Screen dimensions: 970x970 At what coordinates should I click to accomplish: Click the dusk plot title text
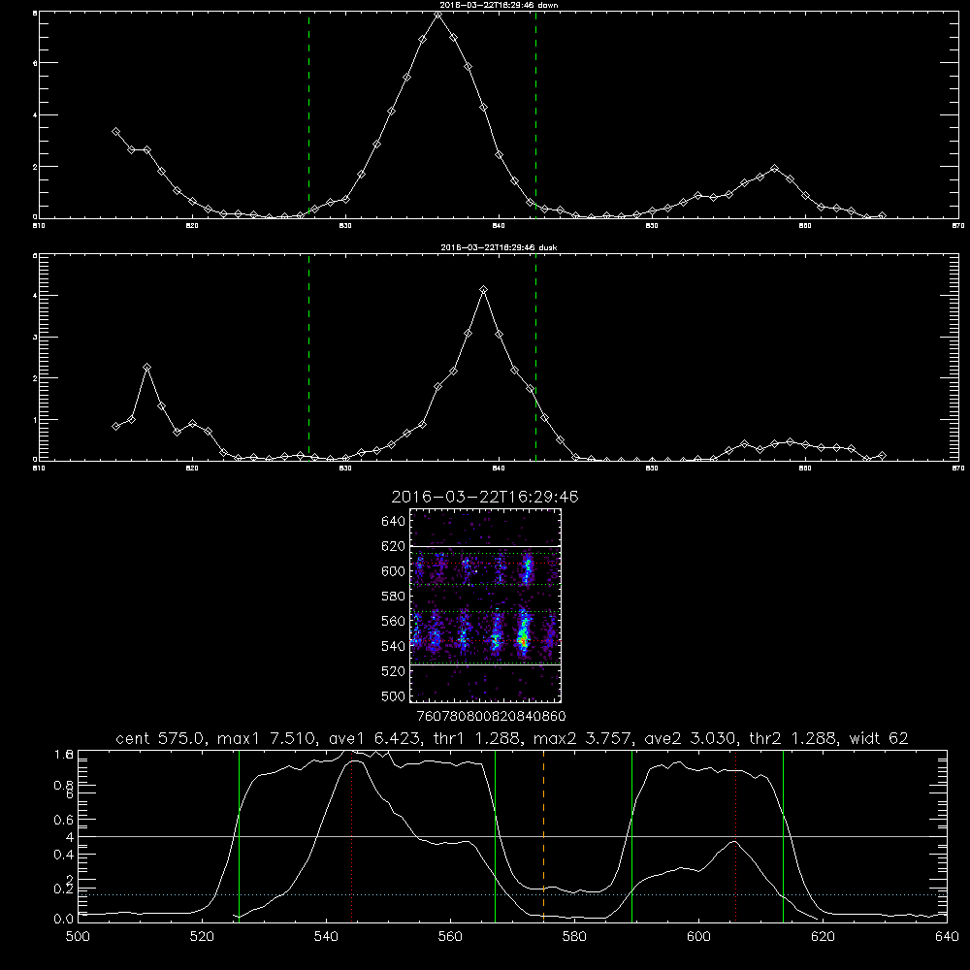click(x=499, y=247)
